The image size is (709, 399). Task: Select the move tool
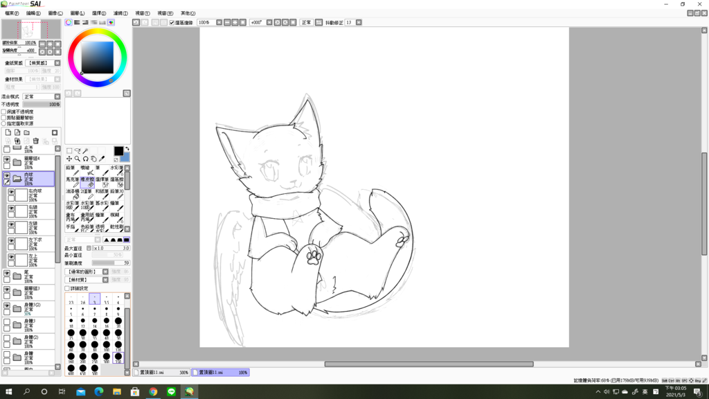[x=69, y=159]
